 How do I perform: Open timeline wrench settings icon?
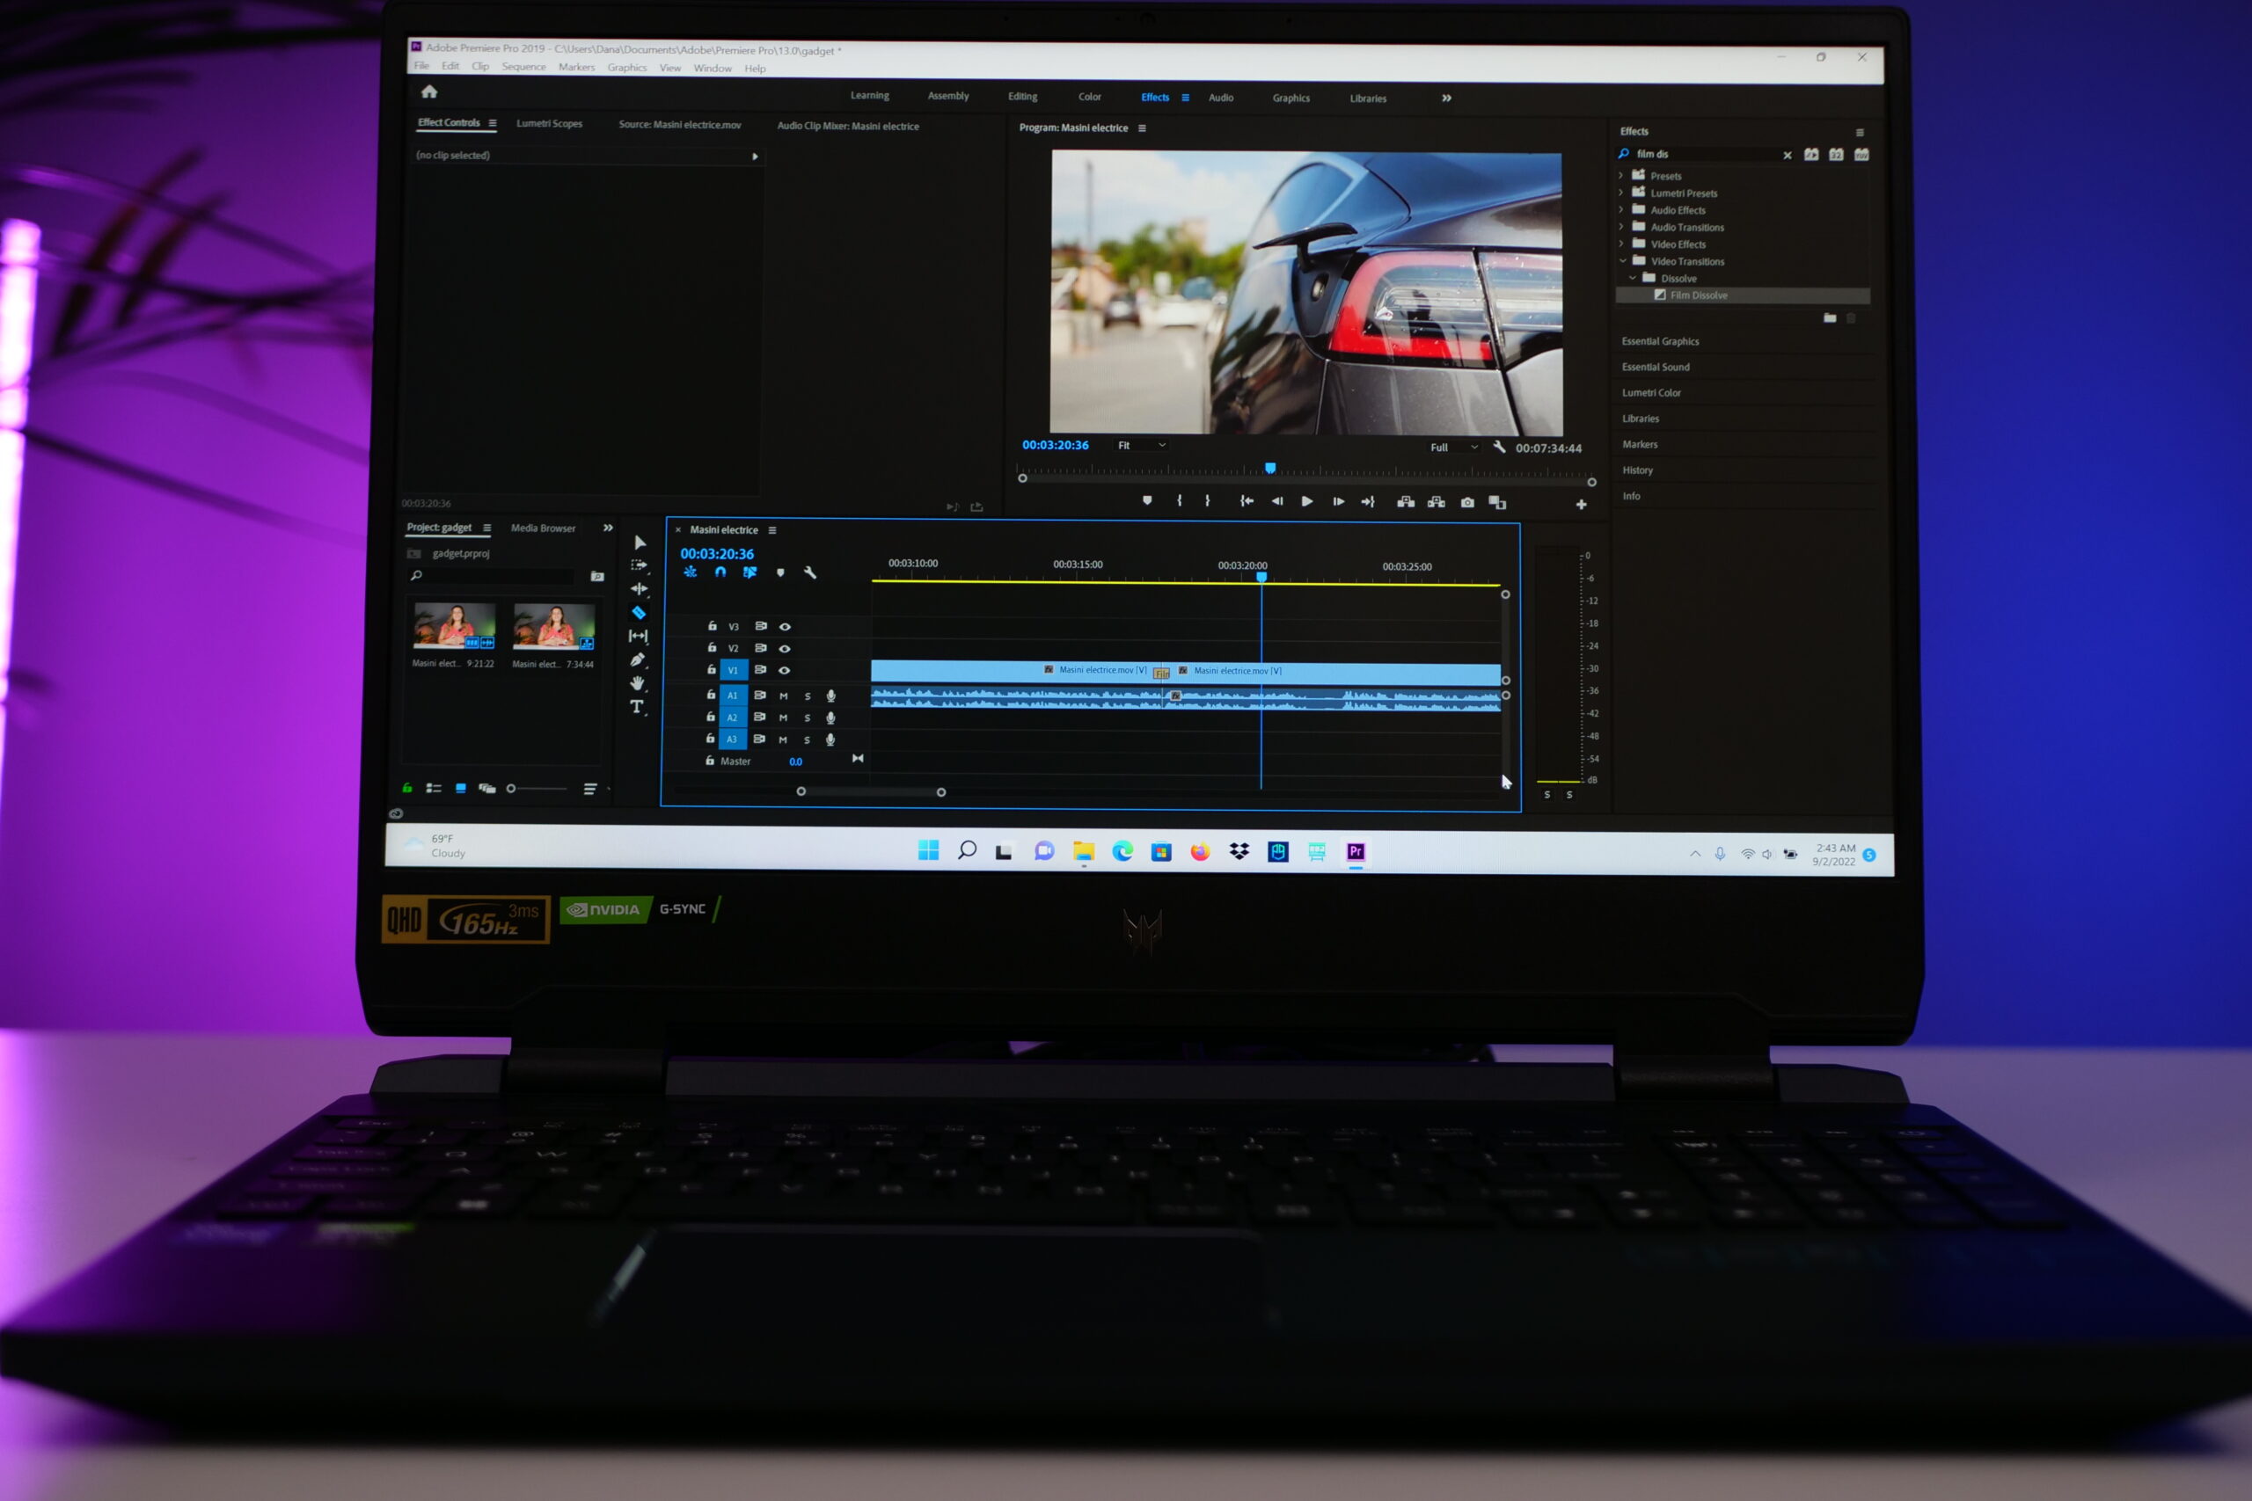click(810, 572)
